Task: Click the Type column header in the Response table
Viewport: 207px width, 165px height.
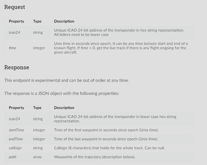Action: 37,108
